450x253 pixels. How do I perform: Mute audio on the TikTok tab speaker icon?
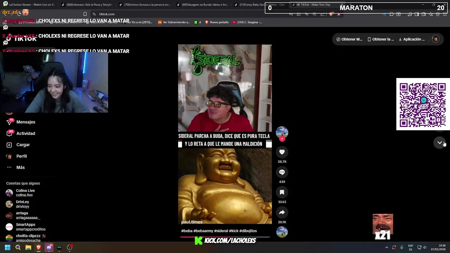point(298,5)
